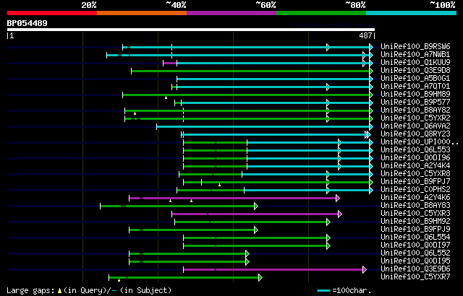Click the UniRef100_C0PHS2 label
The height and width of the screenshot is (296, 463).
tap(415, 190)
